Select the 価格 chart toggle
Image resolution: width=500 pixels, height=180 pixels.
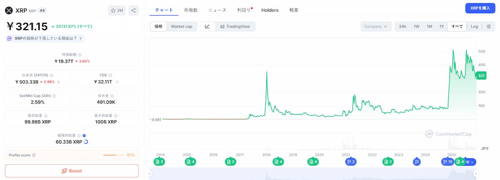click(x=158, y=26)
